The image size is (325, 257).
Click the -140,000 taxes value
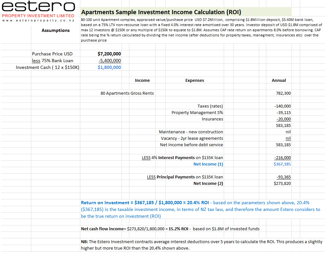click(x=282, y=106)
